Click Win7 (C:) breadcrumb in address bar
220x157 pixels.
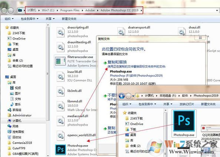pos(48,10)
